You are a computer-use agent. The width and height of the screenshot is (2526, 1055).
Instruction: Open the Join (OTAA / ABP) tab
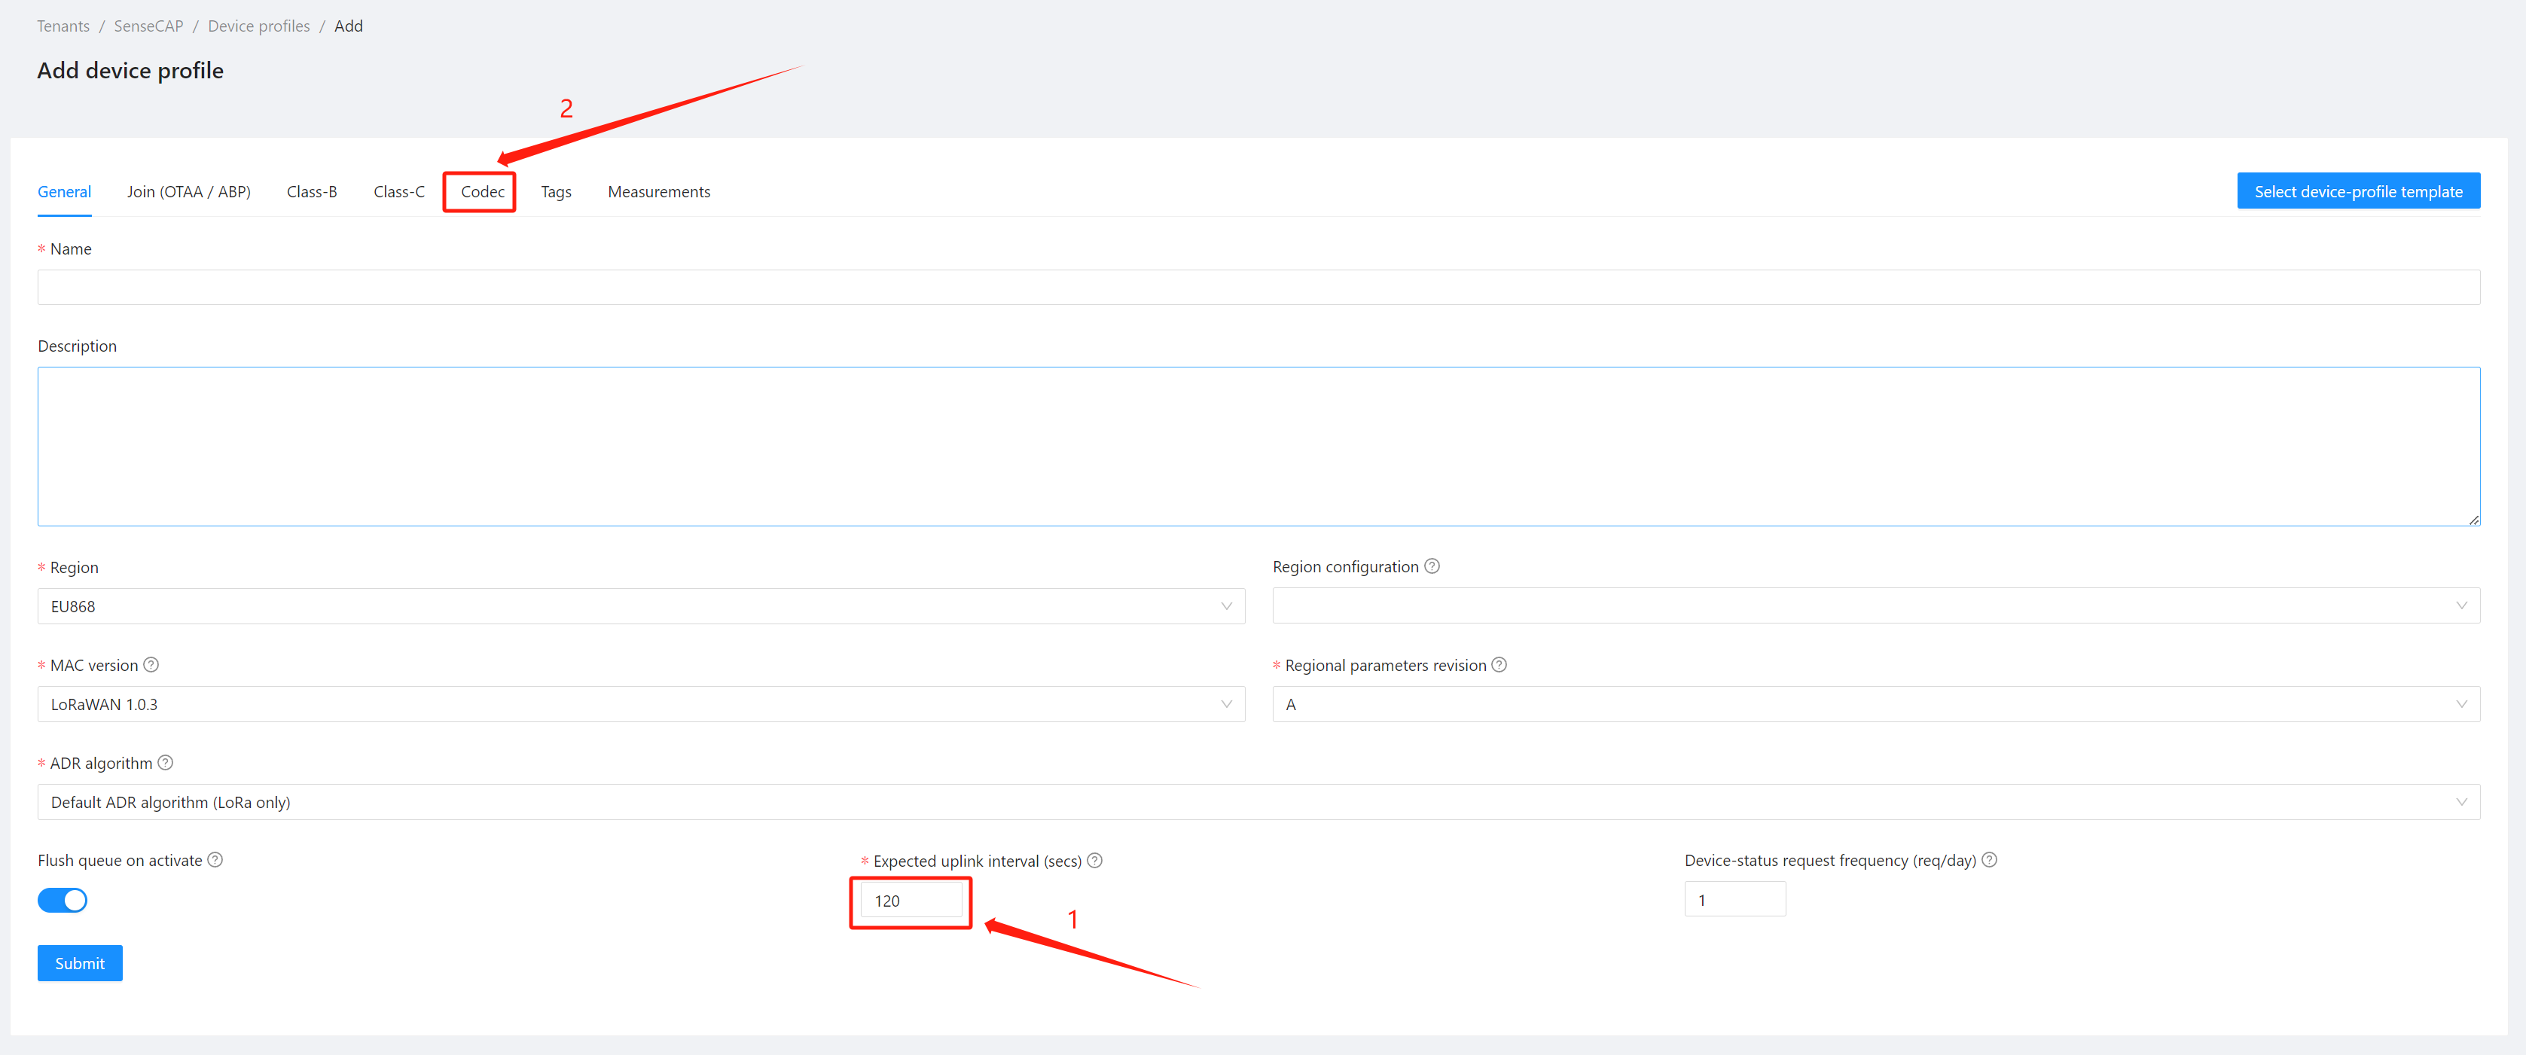point(189,191)
